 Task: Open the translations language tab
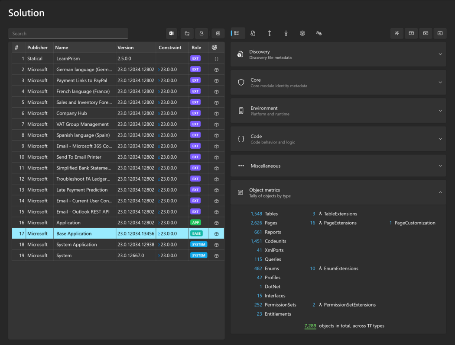(318, 33)
